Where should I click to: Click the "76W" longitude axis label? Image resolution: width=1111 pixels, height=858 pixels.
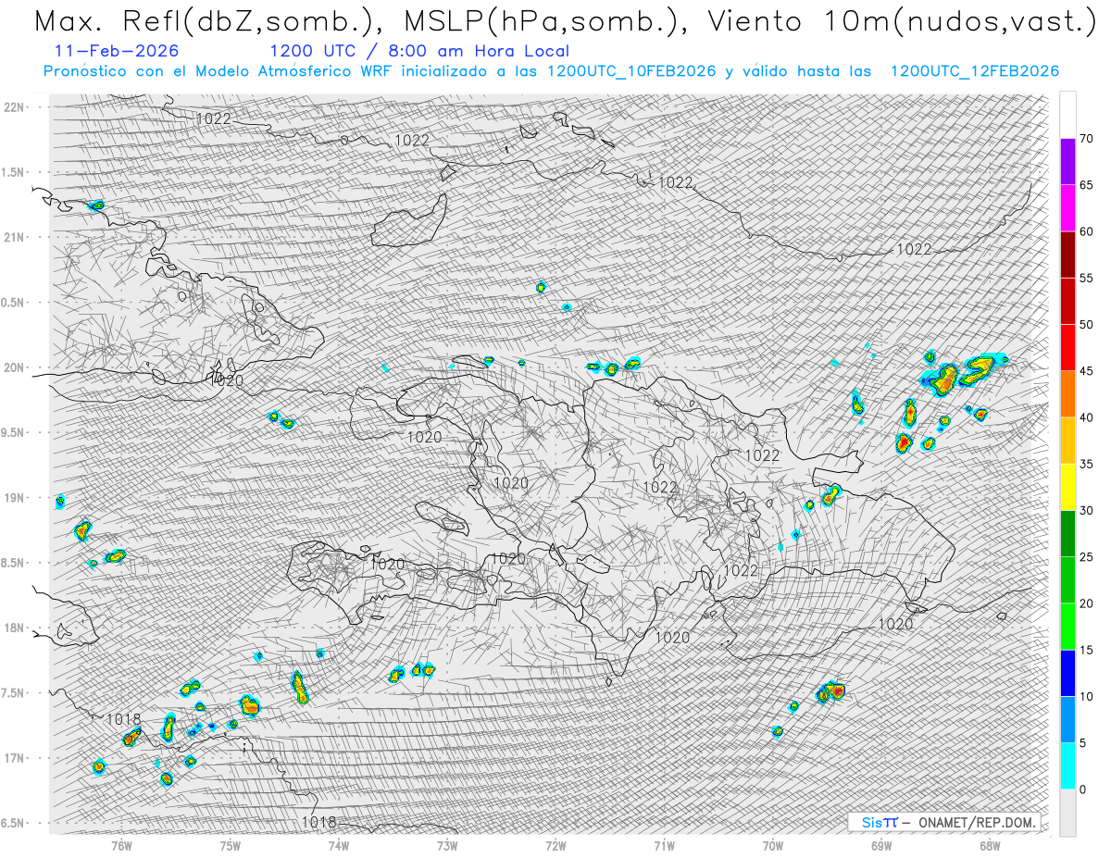pos(121,845)
